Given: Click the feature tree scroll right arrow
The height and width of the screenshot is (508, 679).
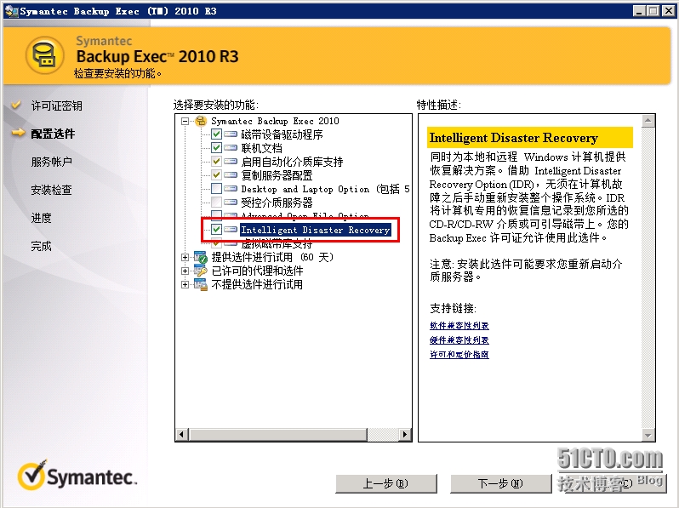Looking at the screenshot, I should pos(404,434).
